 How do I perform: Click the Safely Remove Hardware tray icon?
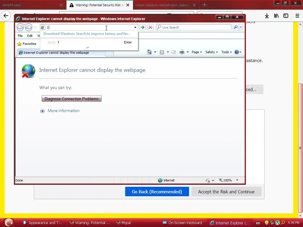(272, 223)
